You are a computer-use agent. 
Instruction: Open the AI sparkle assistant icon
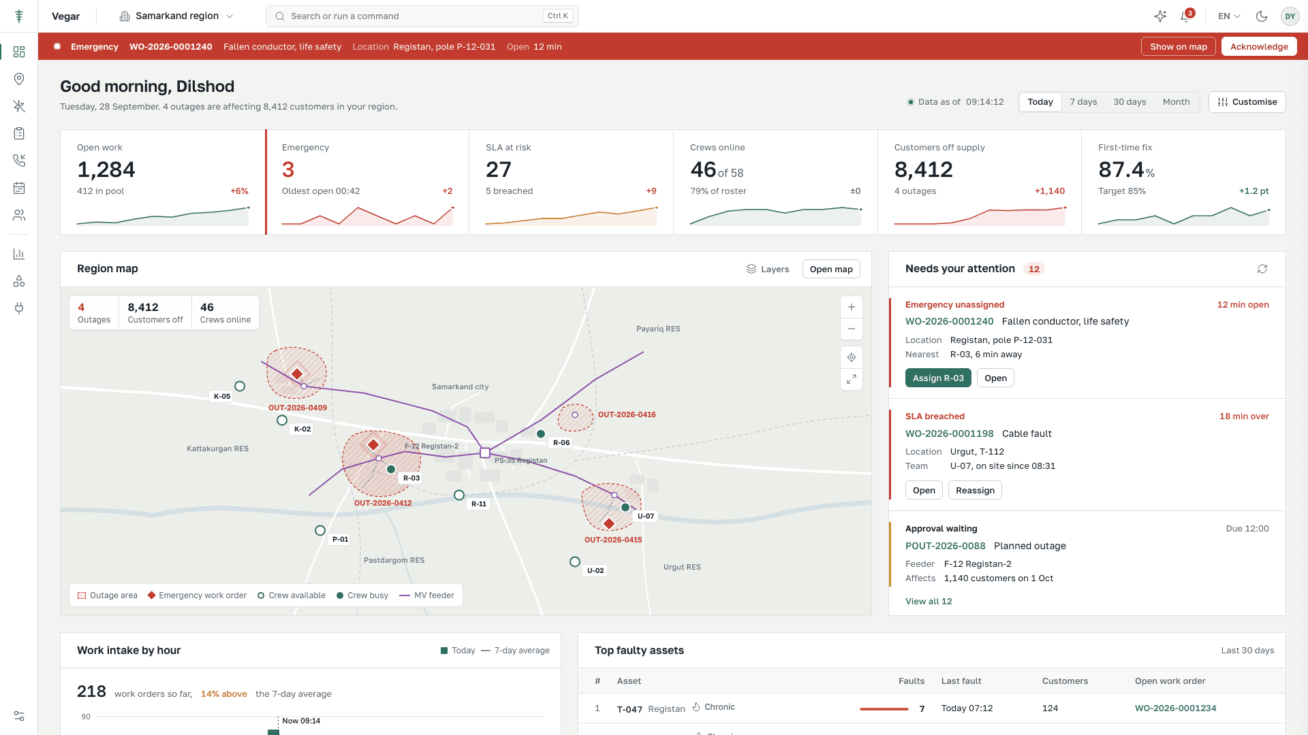tap(1160, 16)
